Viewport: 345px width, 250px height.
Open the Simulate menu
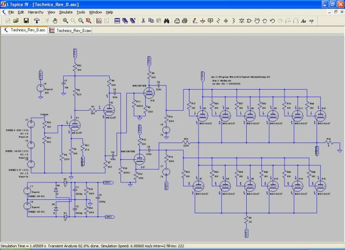coord(66,12)
